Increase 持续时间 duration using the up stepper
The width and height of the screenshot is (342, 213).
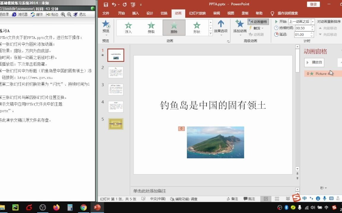tap(312, 26)
